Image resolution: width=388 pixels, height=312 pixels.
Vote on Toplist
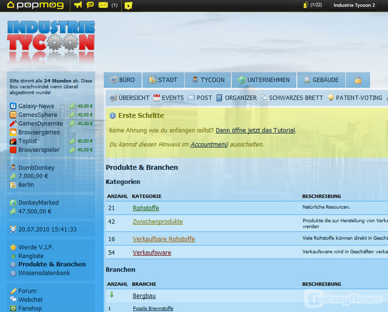click(x=27, y=141)
